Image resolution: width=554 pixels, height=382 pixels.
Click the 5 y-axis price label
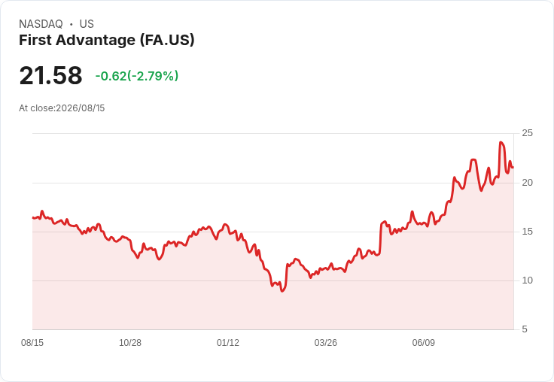[x=525, y=329]
